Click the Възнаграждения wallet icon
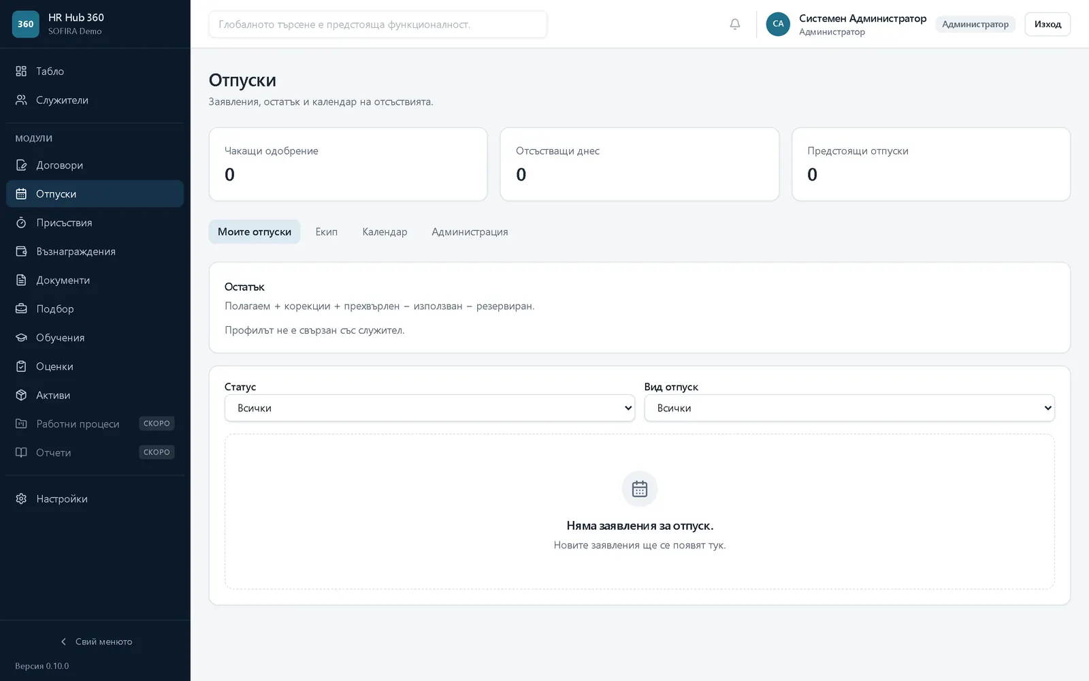The width and height of the screenshot is (1089, 681). click(x=21, y=251)
